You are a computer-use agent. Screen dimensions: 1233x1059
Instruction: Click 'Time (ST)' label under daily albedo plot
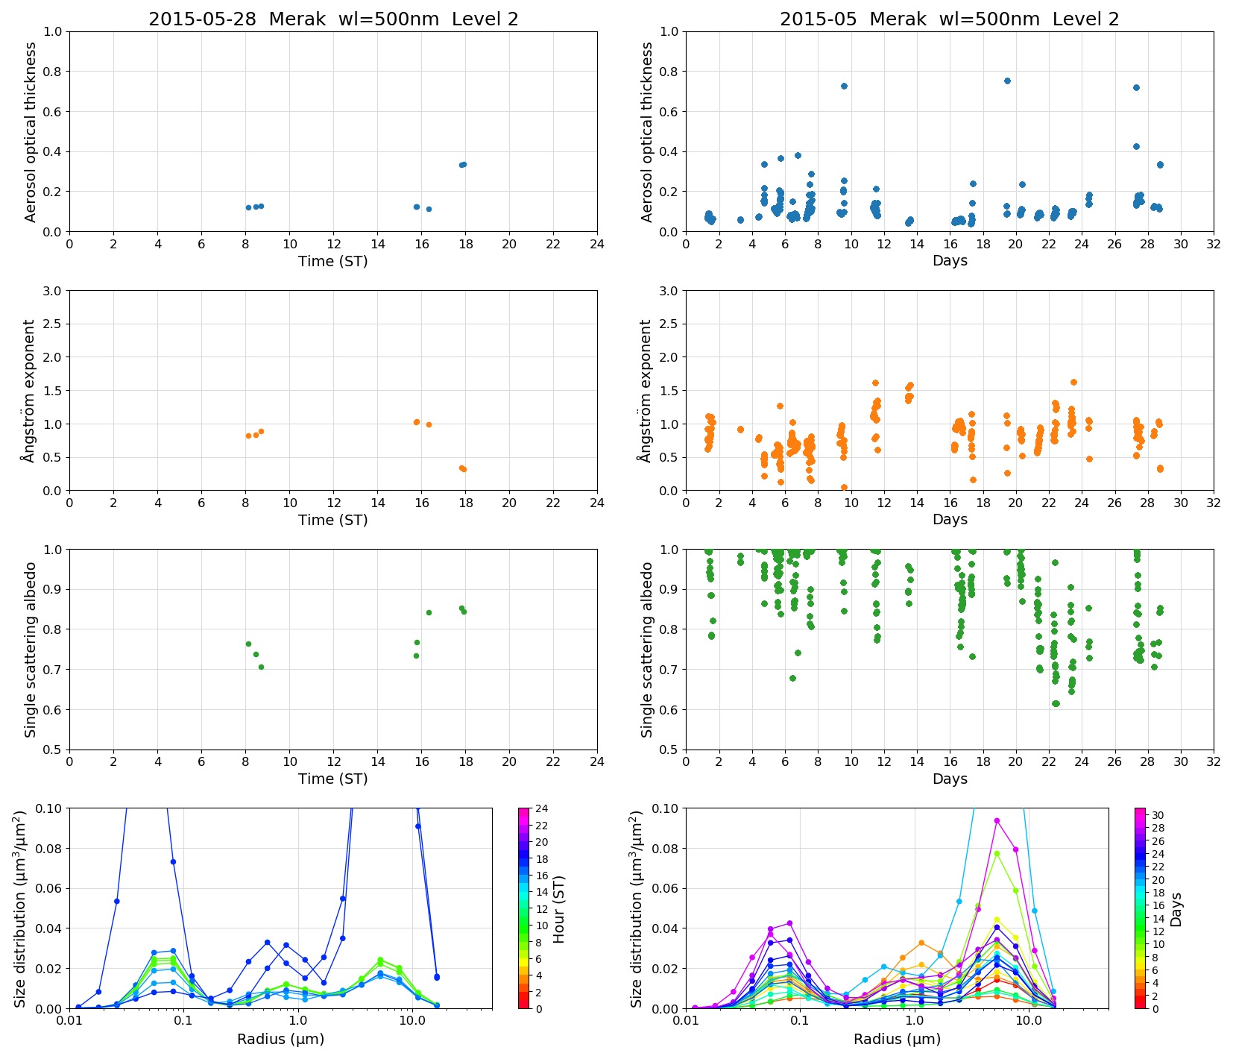coord(333,779)
